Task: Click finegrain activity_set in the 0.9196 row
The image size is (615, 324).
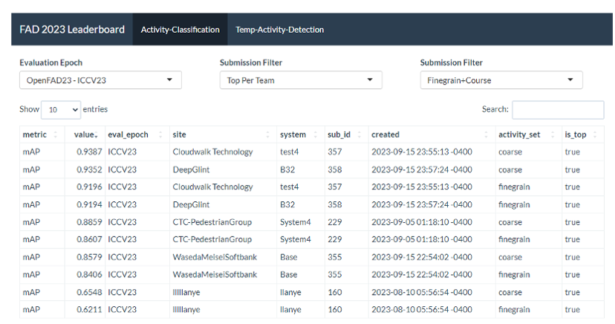Action: [514, 187]
